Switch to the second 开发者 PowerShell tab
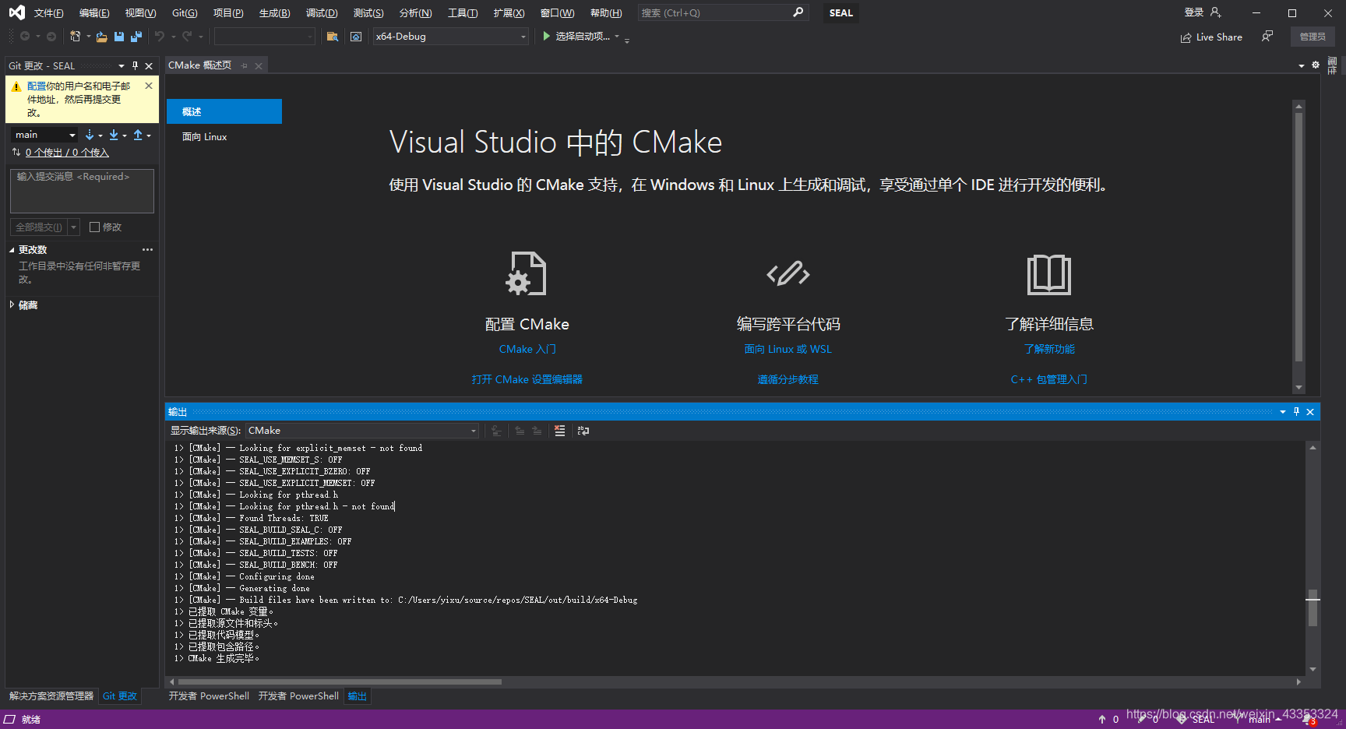Image resolution: width=1346 pixels, height=729 pixels. [x=298, y=696]
